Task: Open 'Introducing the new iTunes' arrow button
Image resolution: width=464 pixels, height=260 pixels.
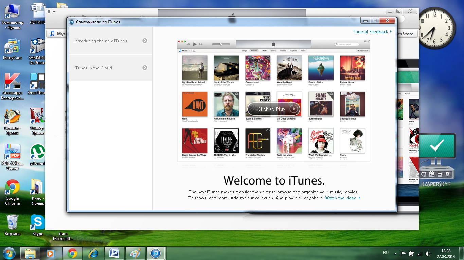Action: [145, 41]
